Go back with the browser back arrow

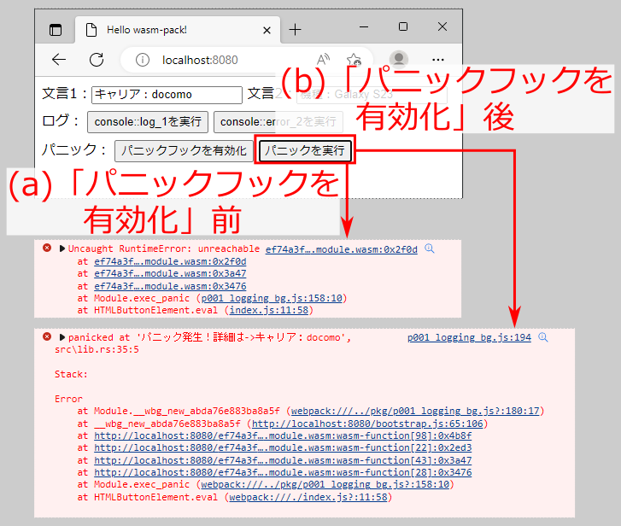[59, 60]
